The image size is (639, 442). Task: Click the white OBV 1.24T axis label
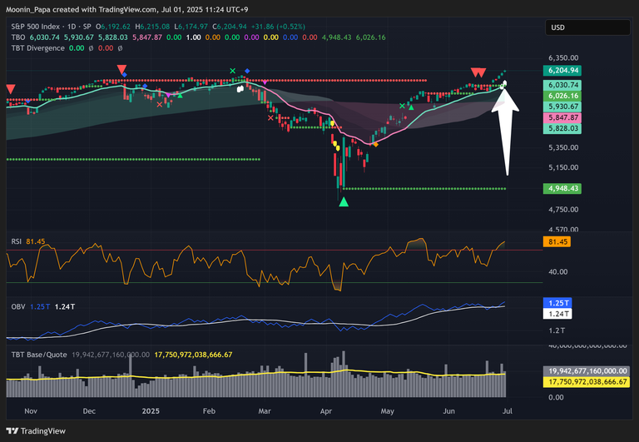point(557,314)
